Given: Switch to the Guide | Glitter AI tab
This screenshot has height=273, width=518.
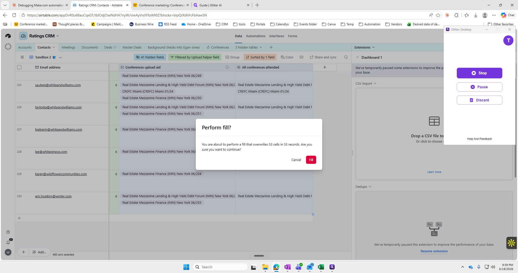Looking at the screenshot, I should click(222, 5).
